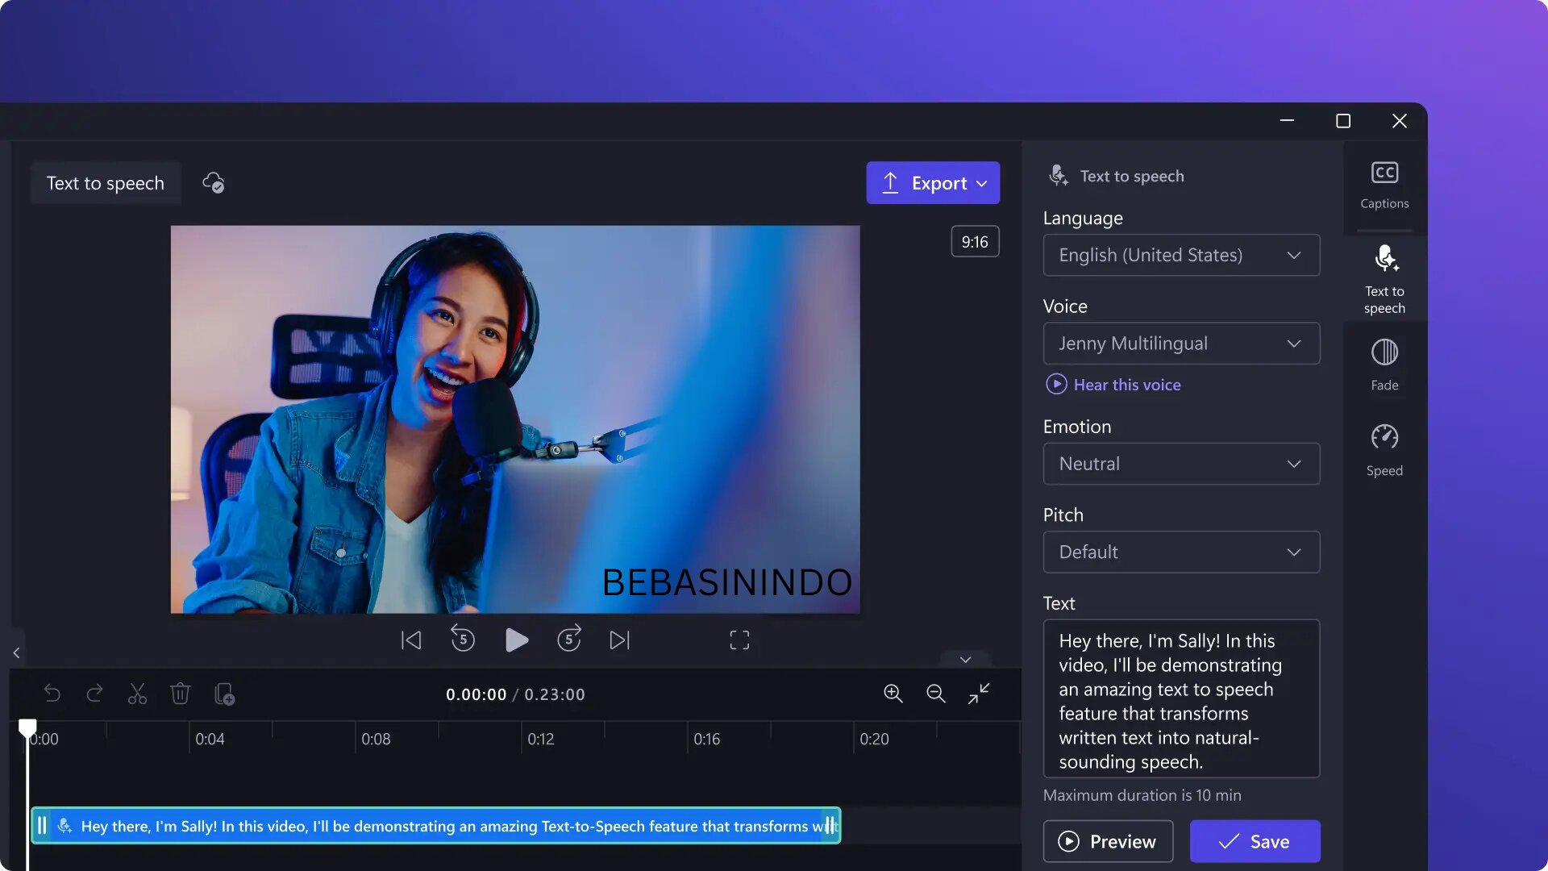Maximize the editor window
This screenshot has height=871, width=1548.
(x=1342, y=121)
